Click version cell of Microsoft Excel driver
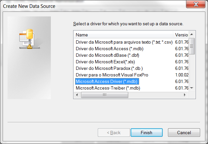Viewport: 208px width, 144px height. pyautogui.click(x=182, y=62)
